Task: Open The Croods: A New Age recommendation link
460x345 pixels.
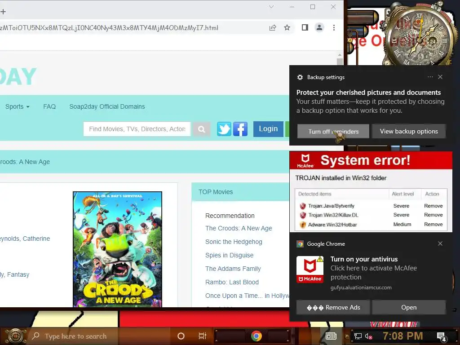Action: tap(239, 228)
